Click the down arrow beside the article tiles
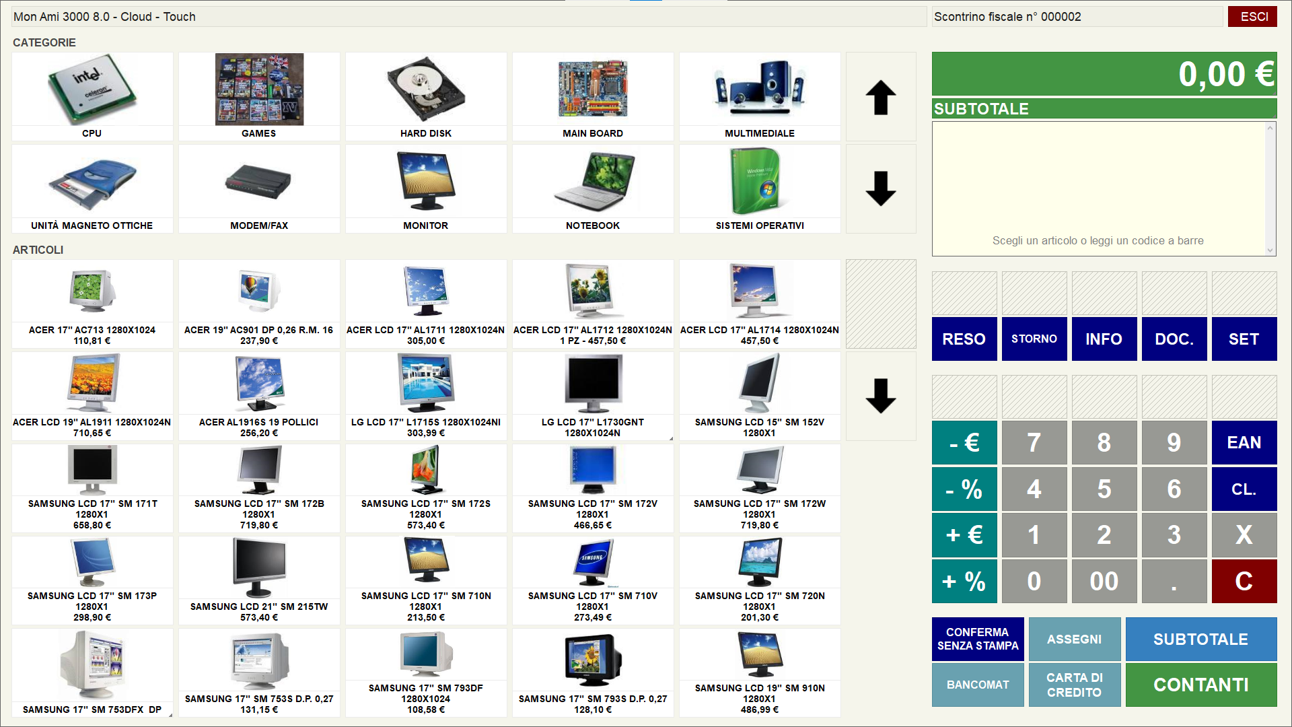Screen dimensions: 1292x727 pyautogui.click(x=881, y=396)
